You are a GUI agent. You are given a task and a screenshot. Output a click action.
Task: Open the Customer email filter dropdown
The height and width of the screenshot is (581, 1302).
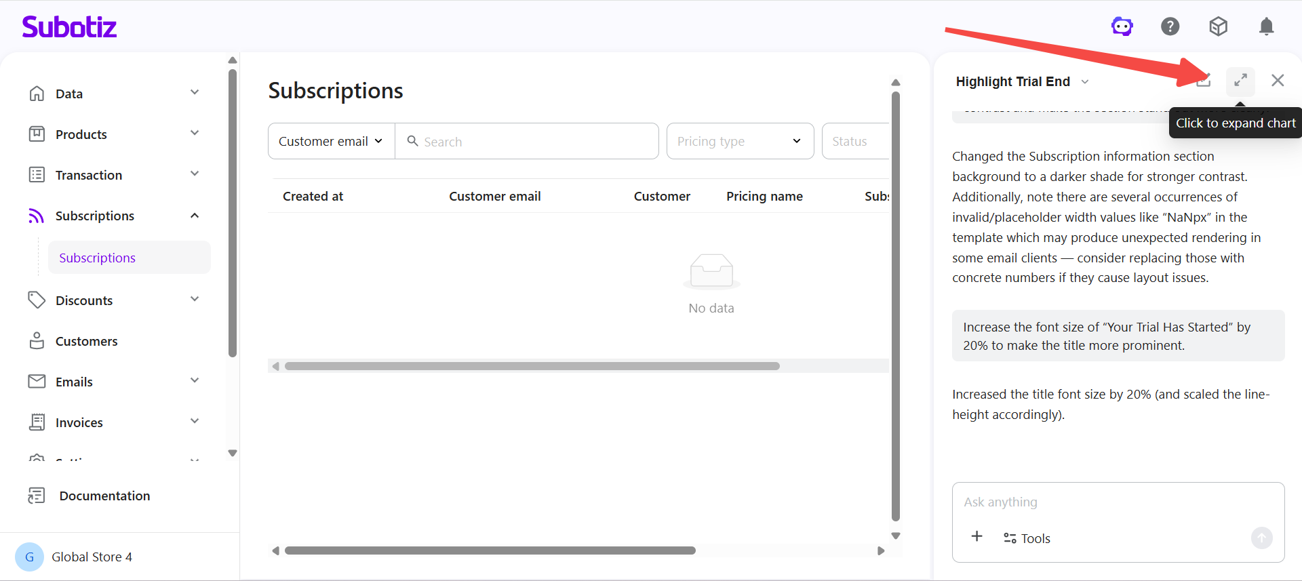coord(331,141)
